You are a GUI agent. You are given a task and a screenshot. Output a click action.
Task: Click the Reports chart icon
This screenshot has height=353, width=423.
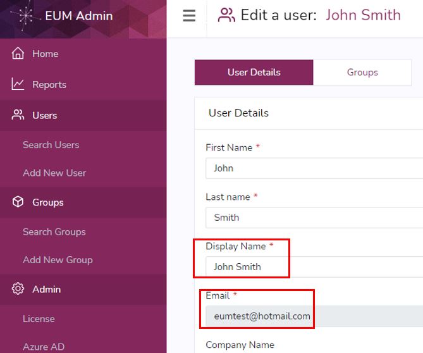point(18,84)
